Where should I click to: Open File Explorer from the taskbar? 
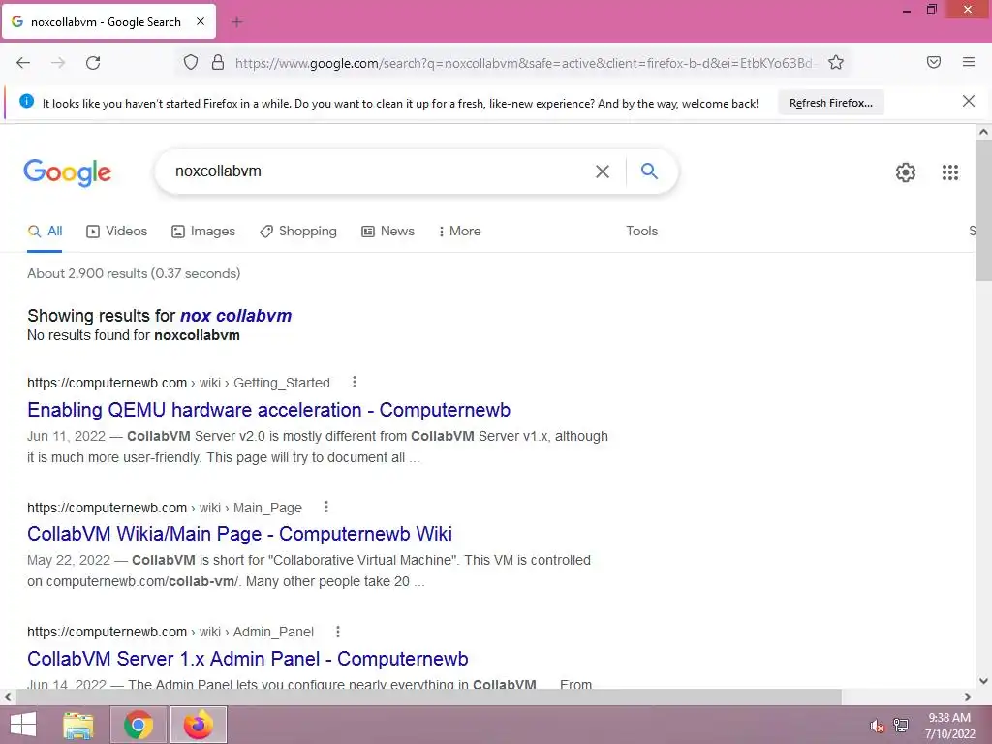78,725
